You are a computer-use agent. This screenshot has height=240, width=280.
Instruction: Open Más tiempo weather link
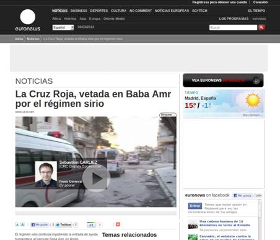tap(252, 115)
